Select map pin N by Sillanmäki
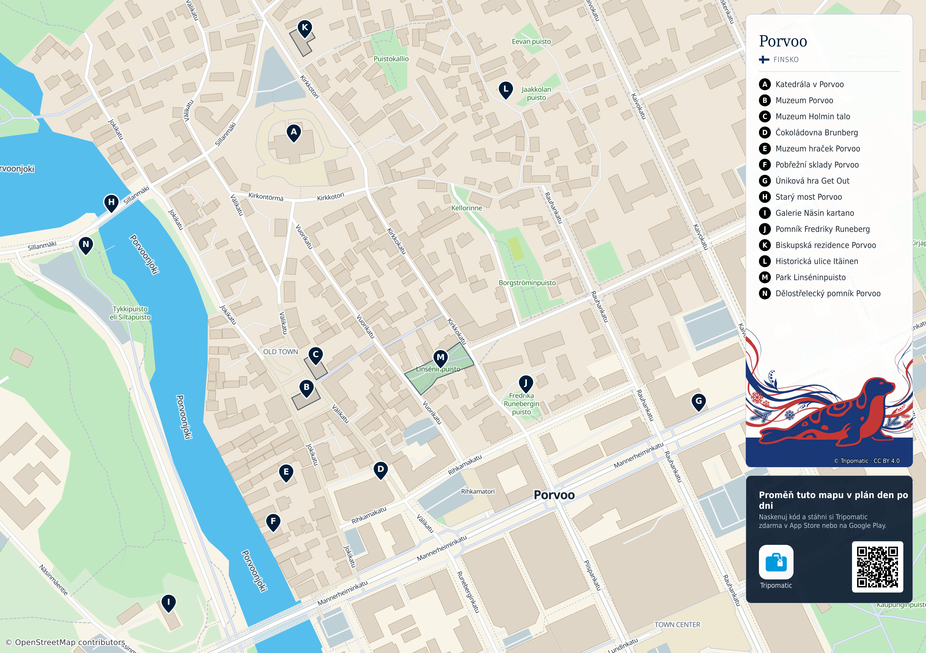The width and height of the screenshot is (926, 653). (86, 245)
